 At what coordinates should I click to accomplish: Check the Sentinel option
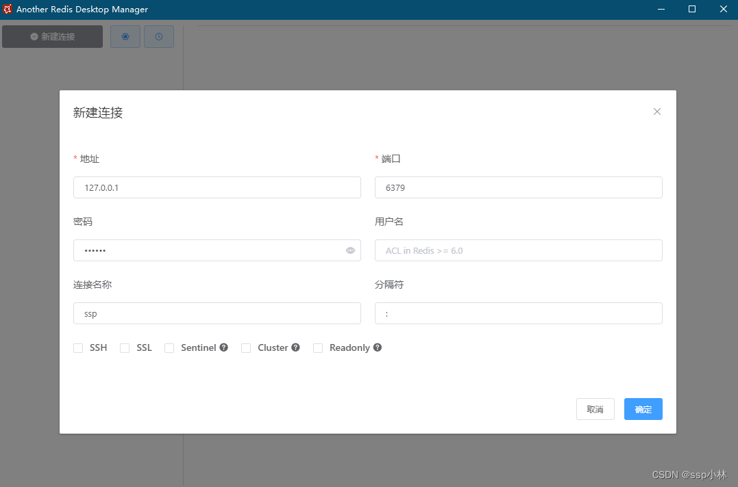pos(169,347)
